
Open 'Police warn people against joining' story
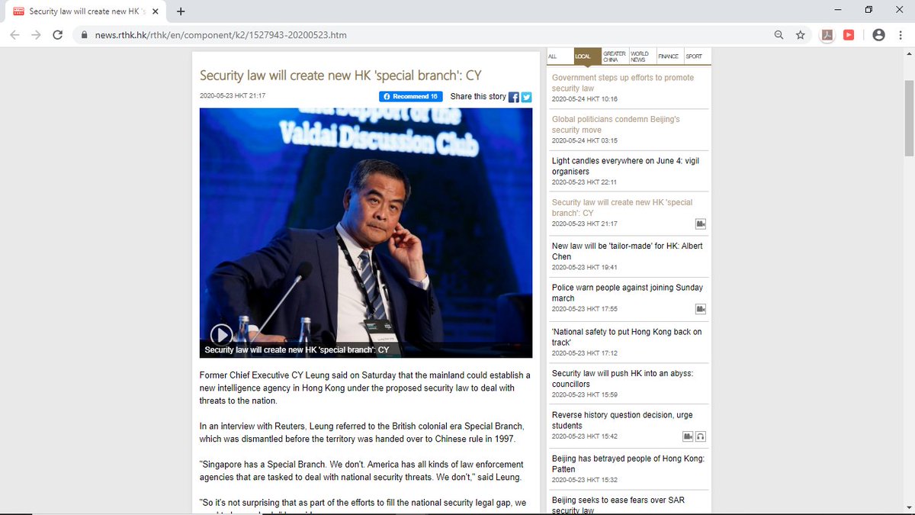pyautogui.click(x=628, y=293)
